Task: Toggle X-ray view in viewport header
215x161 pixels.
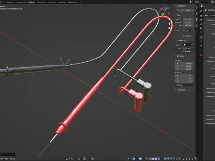Action: click(146, 159)
